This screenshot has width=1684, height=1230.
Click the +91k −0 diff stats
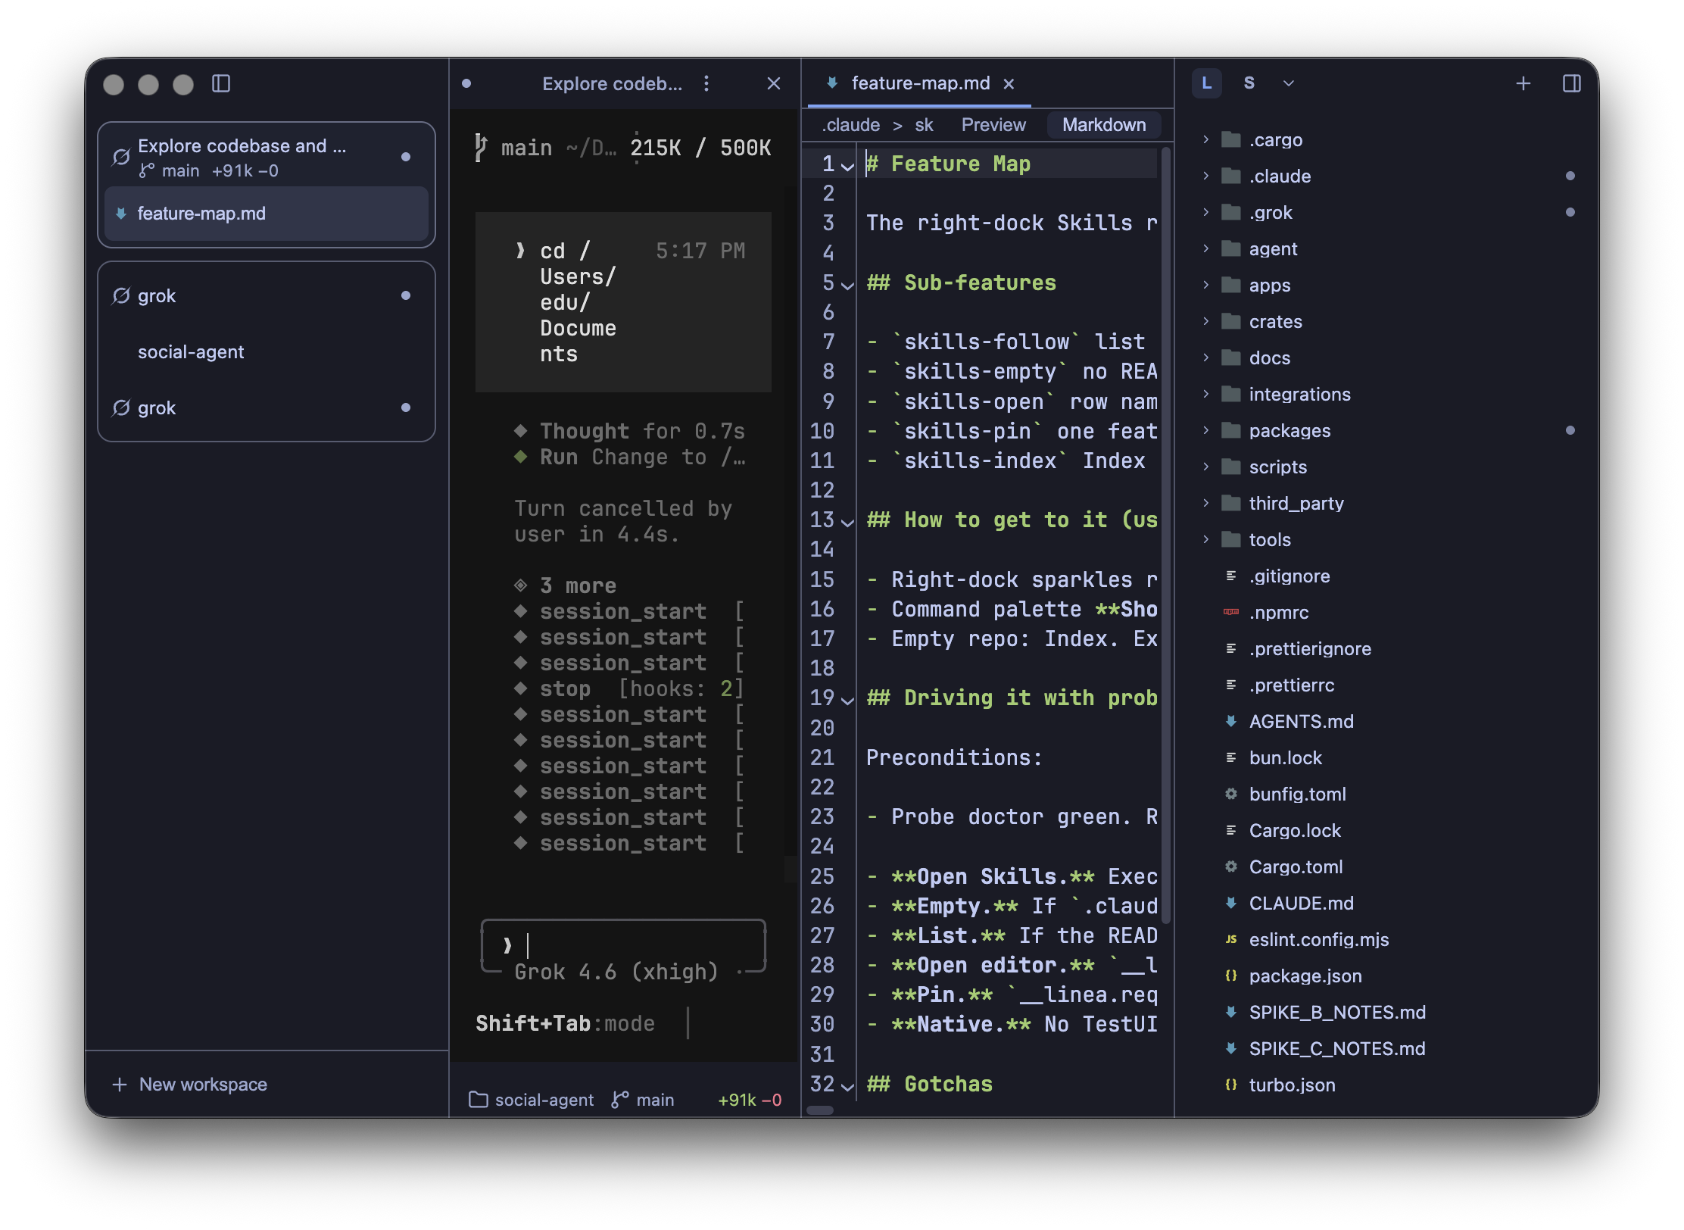coord(750,1100)
